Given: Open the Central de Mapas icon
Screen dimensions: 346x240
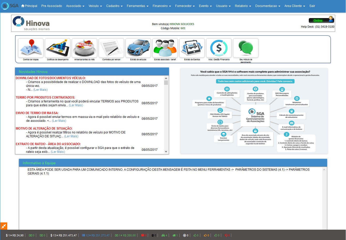Looking at the screenshot, I should [31, 48].
